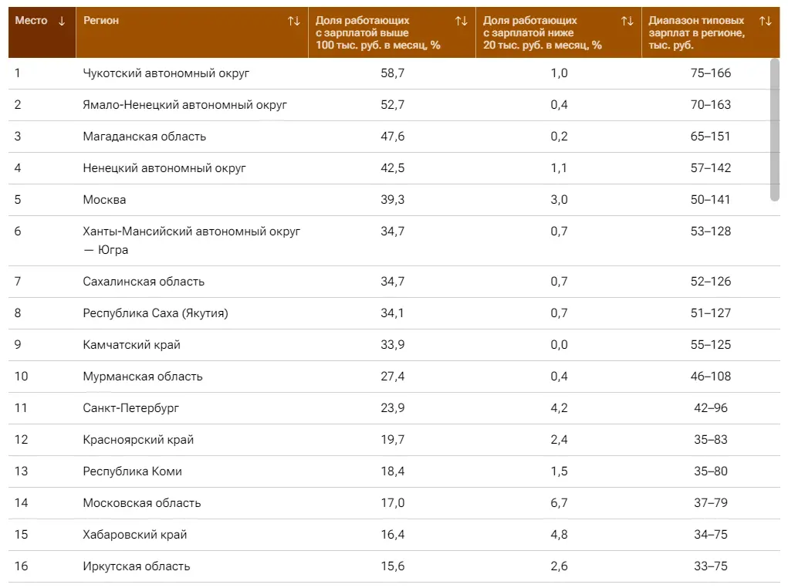
Task: Select the Республика Коми region cell
Action: tap(132, 471)
